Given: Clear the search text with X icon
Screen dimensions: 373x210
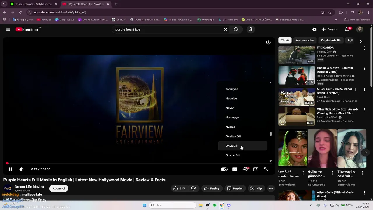Looking at the screenshot, I should (225, 29).
